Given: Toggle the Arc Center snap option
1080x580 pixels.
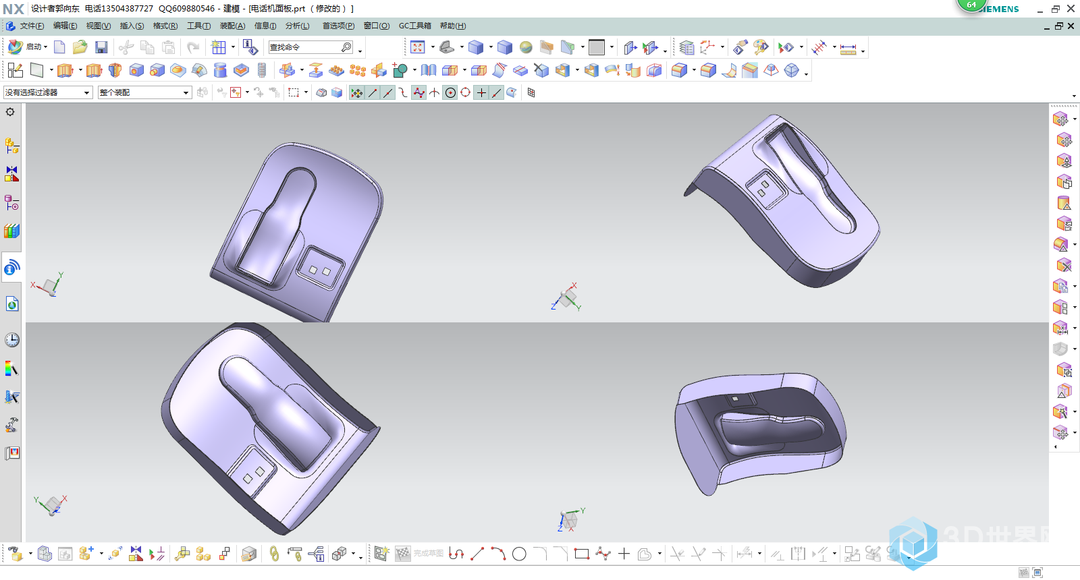Looking at the screenshot, I should [450, 93].
